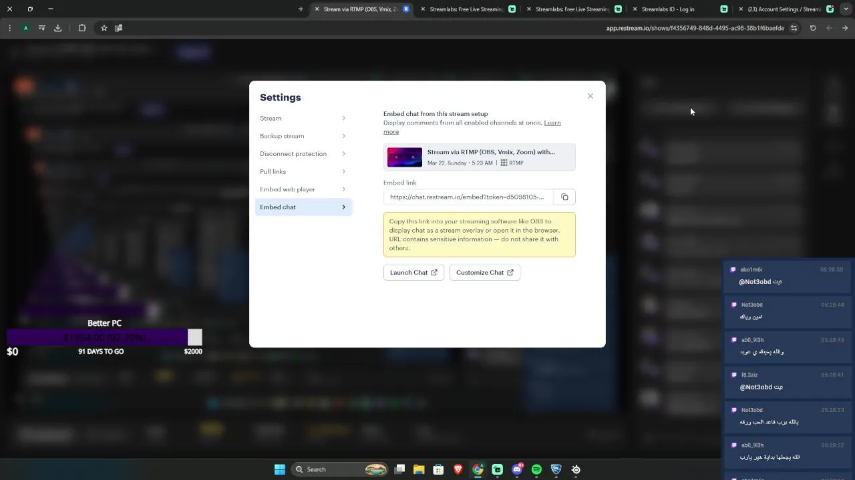This screenshot has width=855, height=480.
Task: Open the browser downloads icon
Action: pos(57,28)
